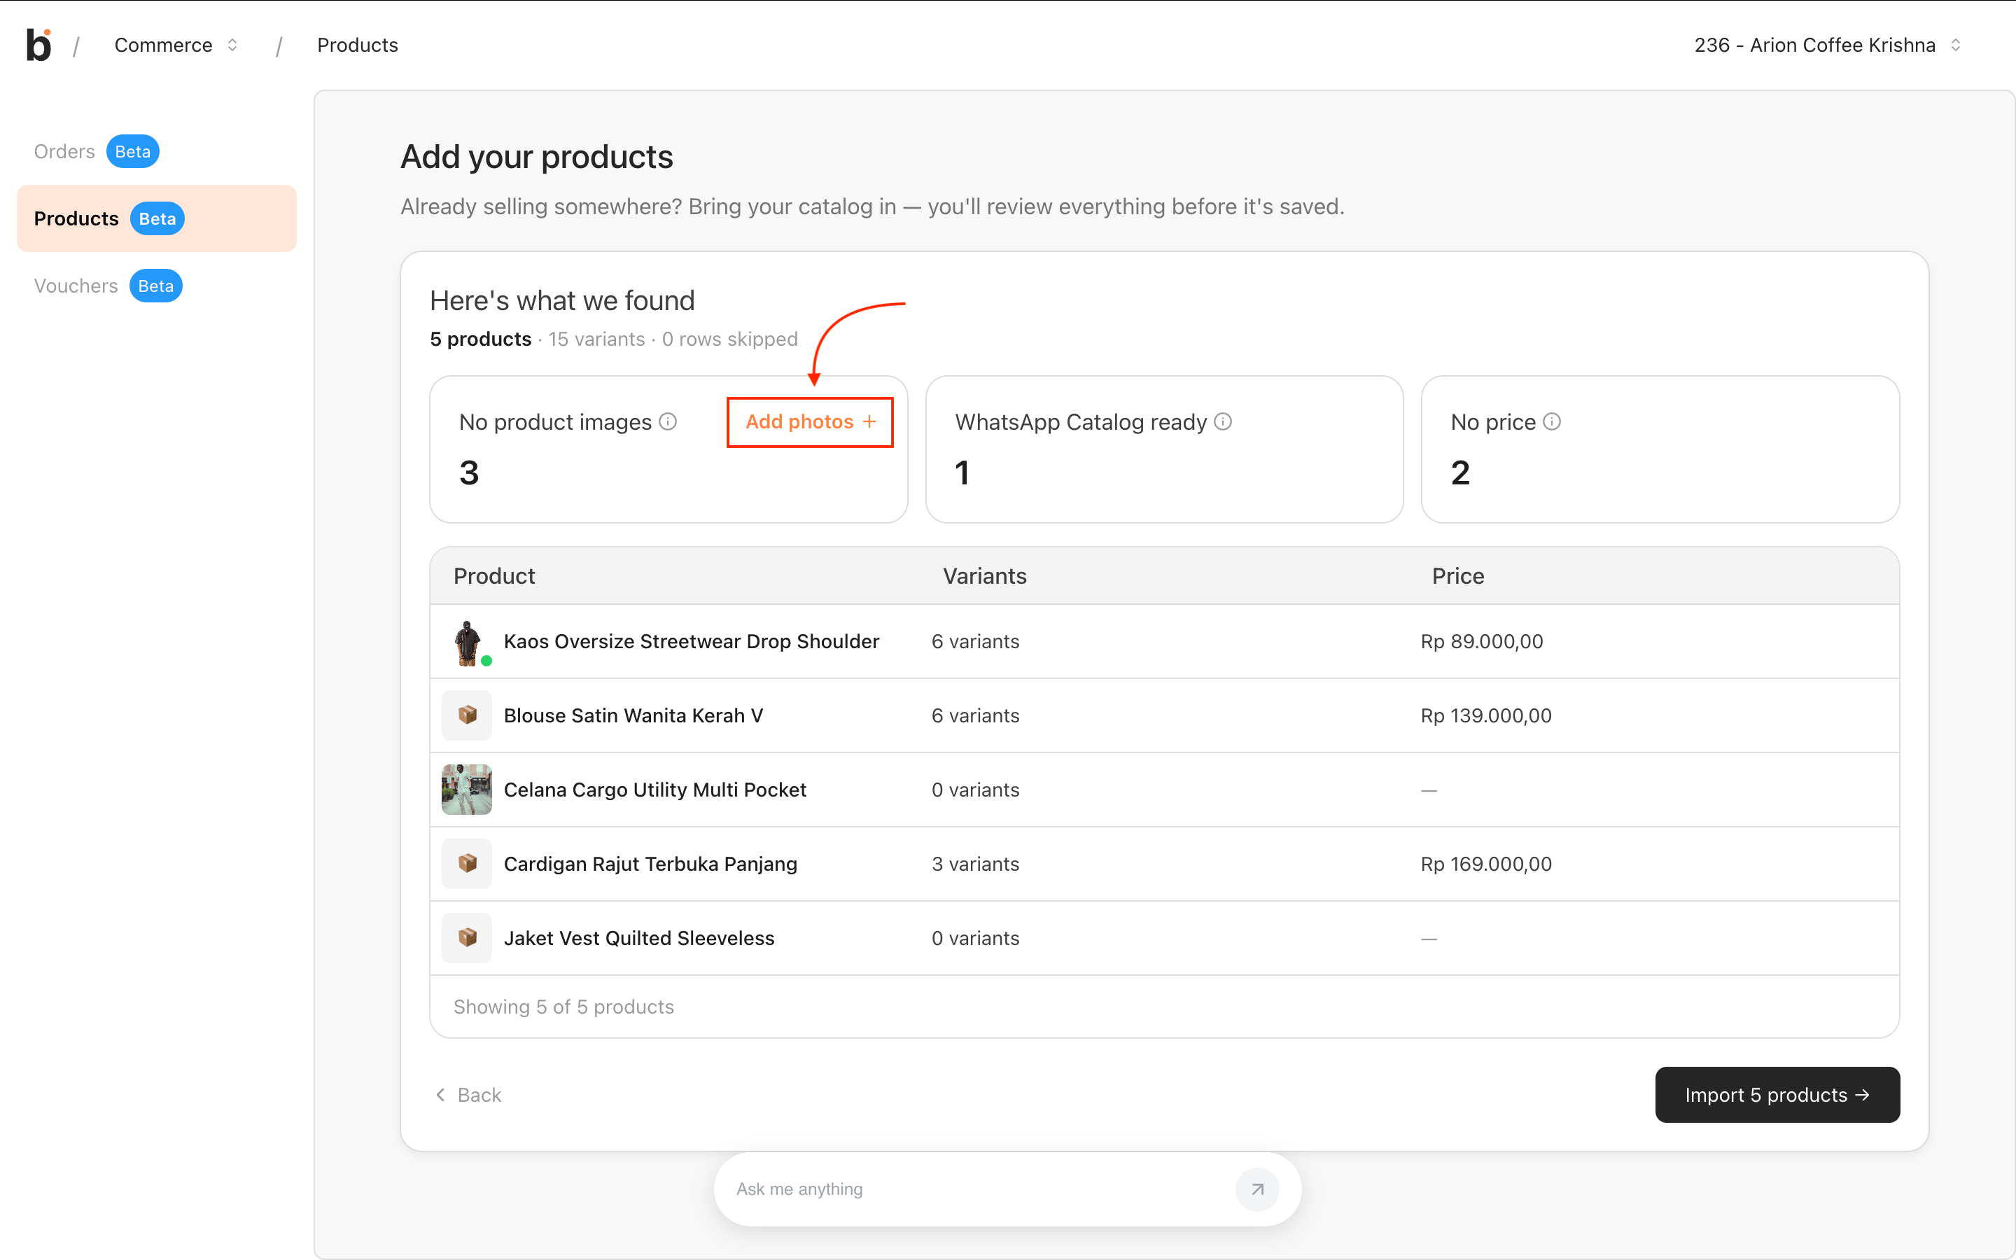Click the Price column header
The width and height of the screenshot is (2016, 1260).
1458,576
